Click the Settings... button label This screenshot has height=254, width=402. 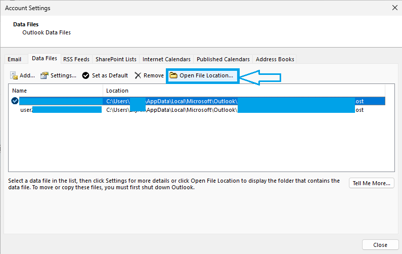click(x=63, y=75)
